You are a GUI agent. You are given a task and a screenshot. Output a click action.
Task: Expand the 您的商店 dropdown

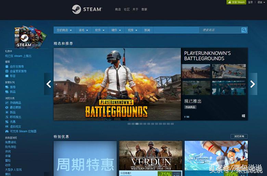coord(64,30)
